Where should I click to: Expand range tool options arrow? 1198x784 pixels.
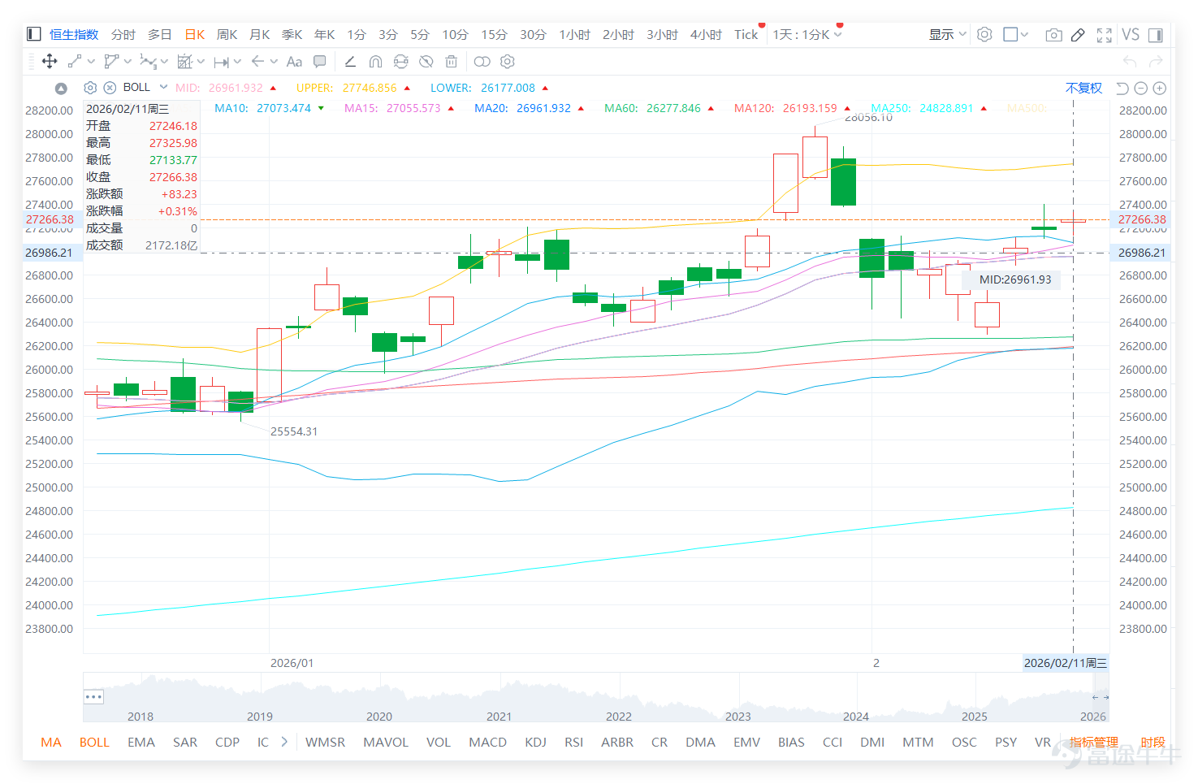[237, 62]
